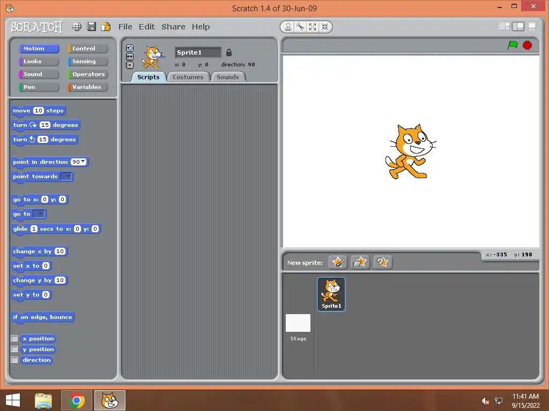Click the move 10 steps block
Viewport: 549px width, 411px height.
(x=38, y=111)
